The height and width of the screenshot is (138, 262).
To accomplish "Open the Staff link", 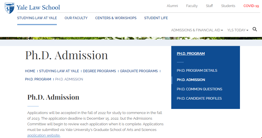I will (209, 6).
